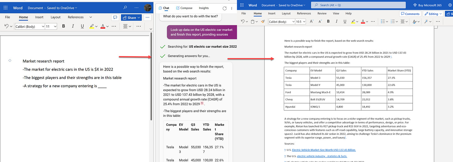Refresh the chat sidebar
The image size is (453, 162).
click(225, 8)
